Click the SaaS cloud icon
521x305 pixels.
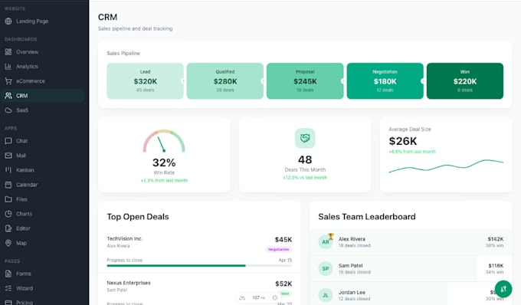click(8, 110)
